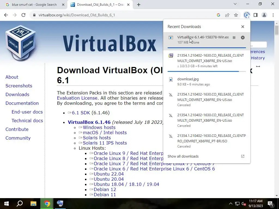Screen dimensions: 279x209
Task: Open the Community sidebar link
Action: (x=18, y=138)
